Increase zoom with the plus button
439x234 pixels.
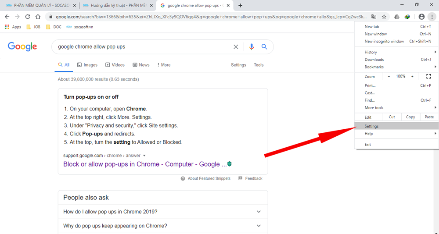coord(412,76)
